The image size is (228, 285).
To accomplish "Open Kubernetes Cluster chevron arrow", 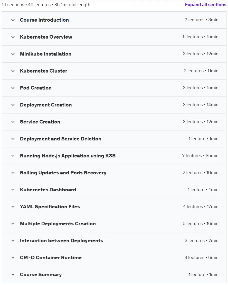I will pyautogui.click(x=13, y=71).
